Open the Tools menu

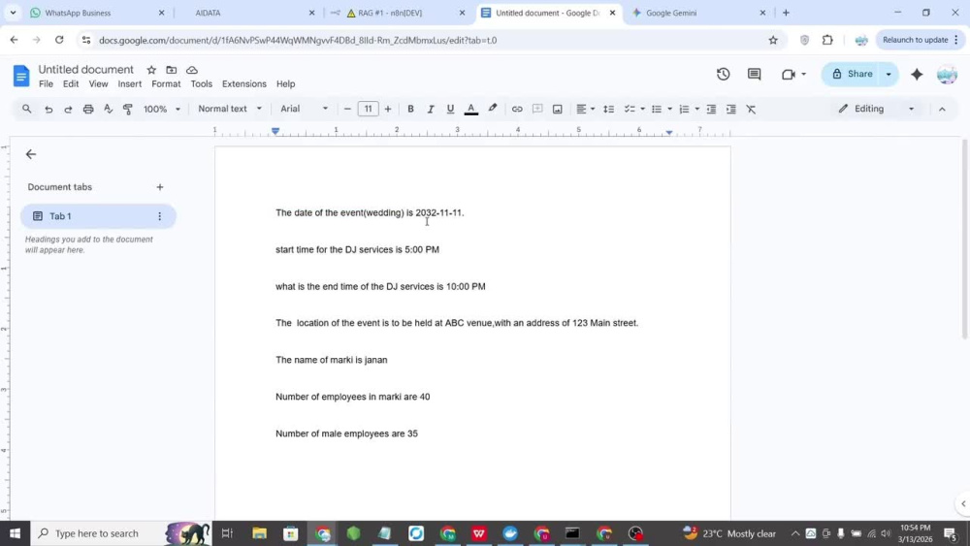coord(201,84)
